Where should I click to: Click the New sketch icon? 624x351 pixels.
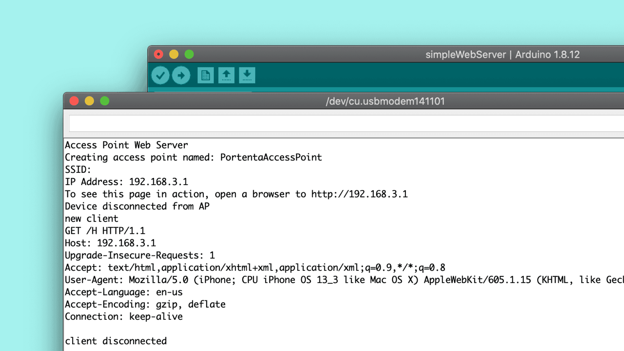[205, 75]
